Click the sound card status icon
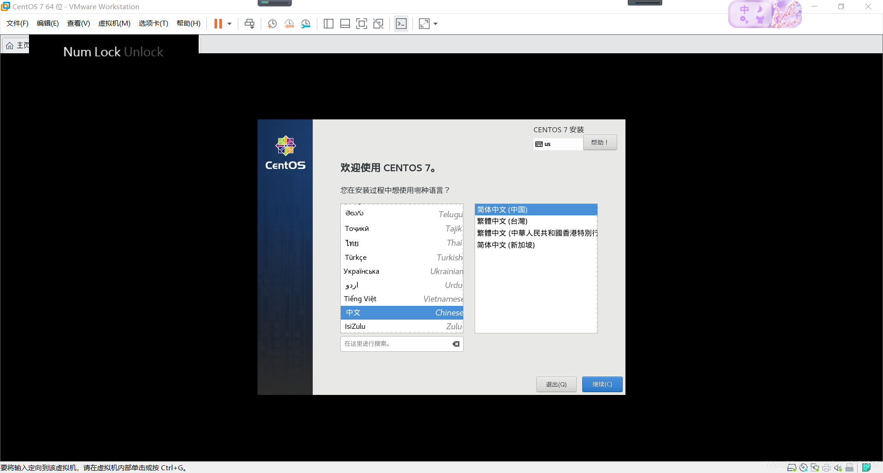The height and width of the screenshot is (473, 883). pos(838,467)
